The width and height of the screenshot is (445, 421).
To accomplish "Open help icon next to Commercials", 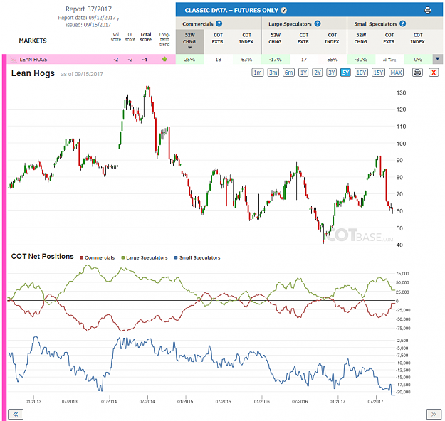I will pos(219,23).
